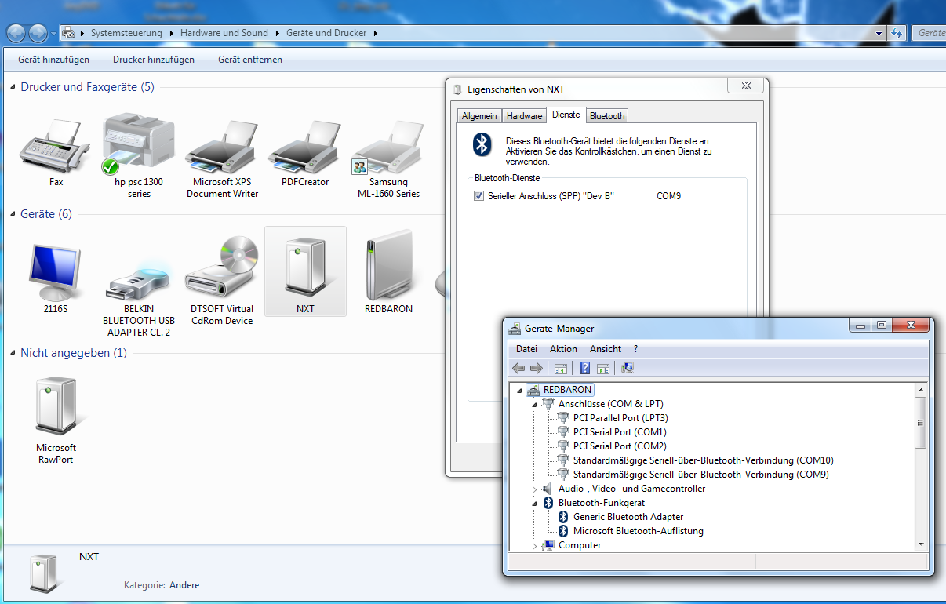Click Explorer forward navigation button
Screen dimensions: 946x604
38,33
